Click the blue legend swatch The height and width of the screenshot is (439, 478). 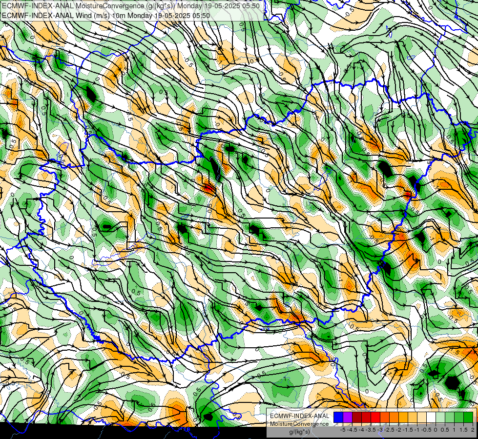coord(338,418)
